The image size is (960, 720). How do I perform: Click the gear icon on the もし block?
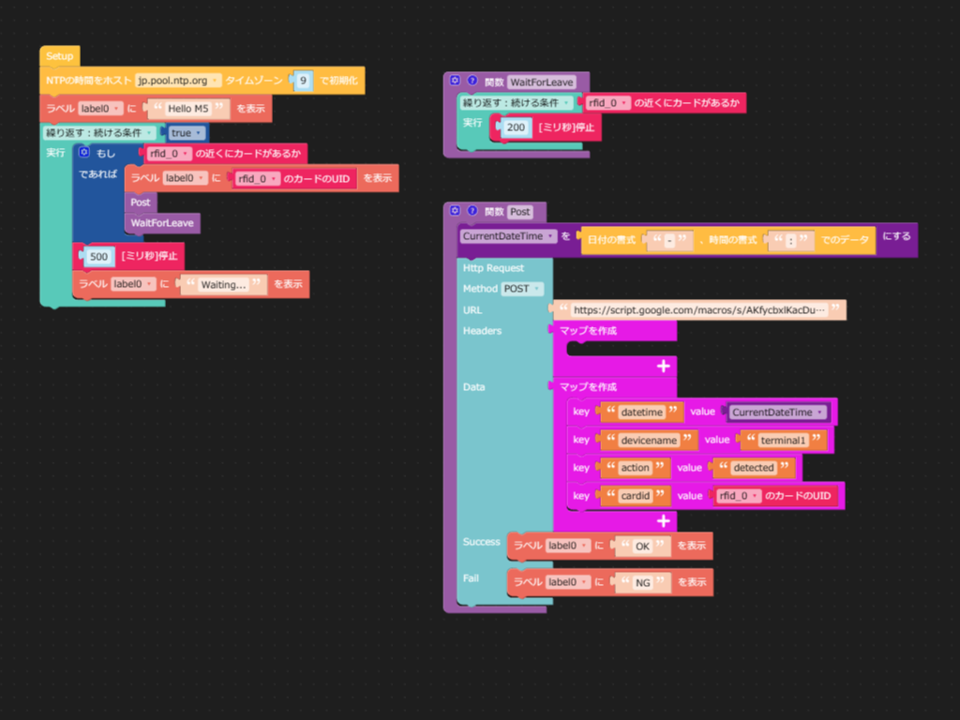83,152
